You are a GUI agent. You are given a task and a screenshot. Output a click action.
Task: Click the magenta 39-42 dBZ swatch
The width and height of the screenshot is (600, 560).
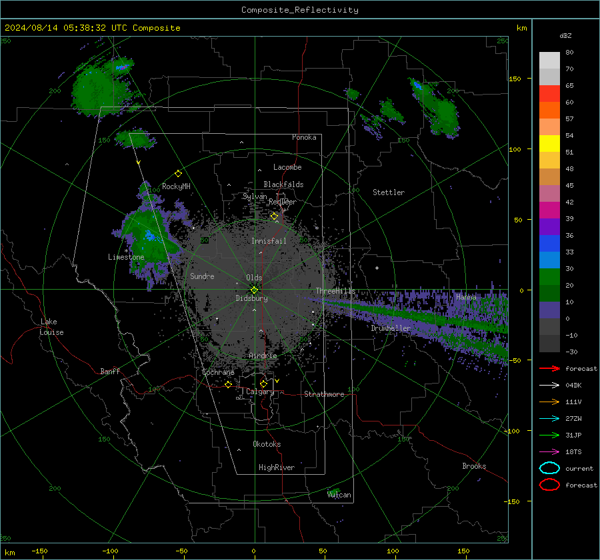tap(549, 210)
